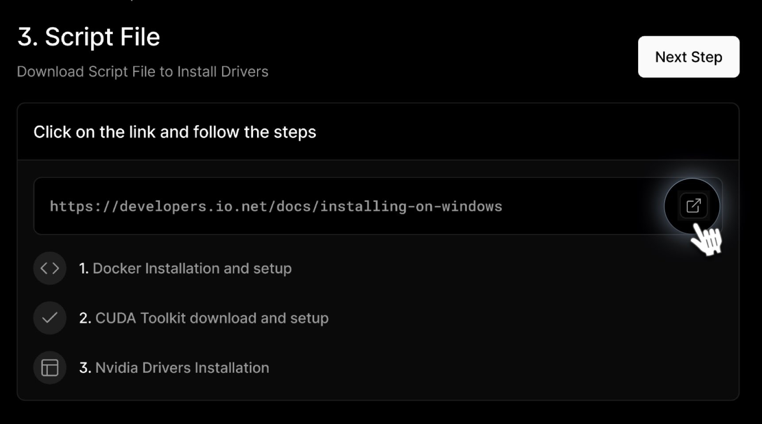Click the code brackets icon for Docker step
Screen dimensions: 762x424
pos(50,268)
